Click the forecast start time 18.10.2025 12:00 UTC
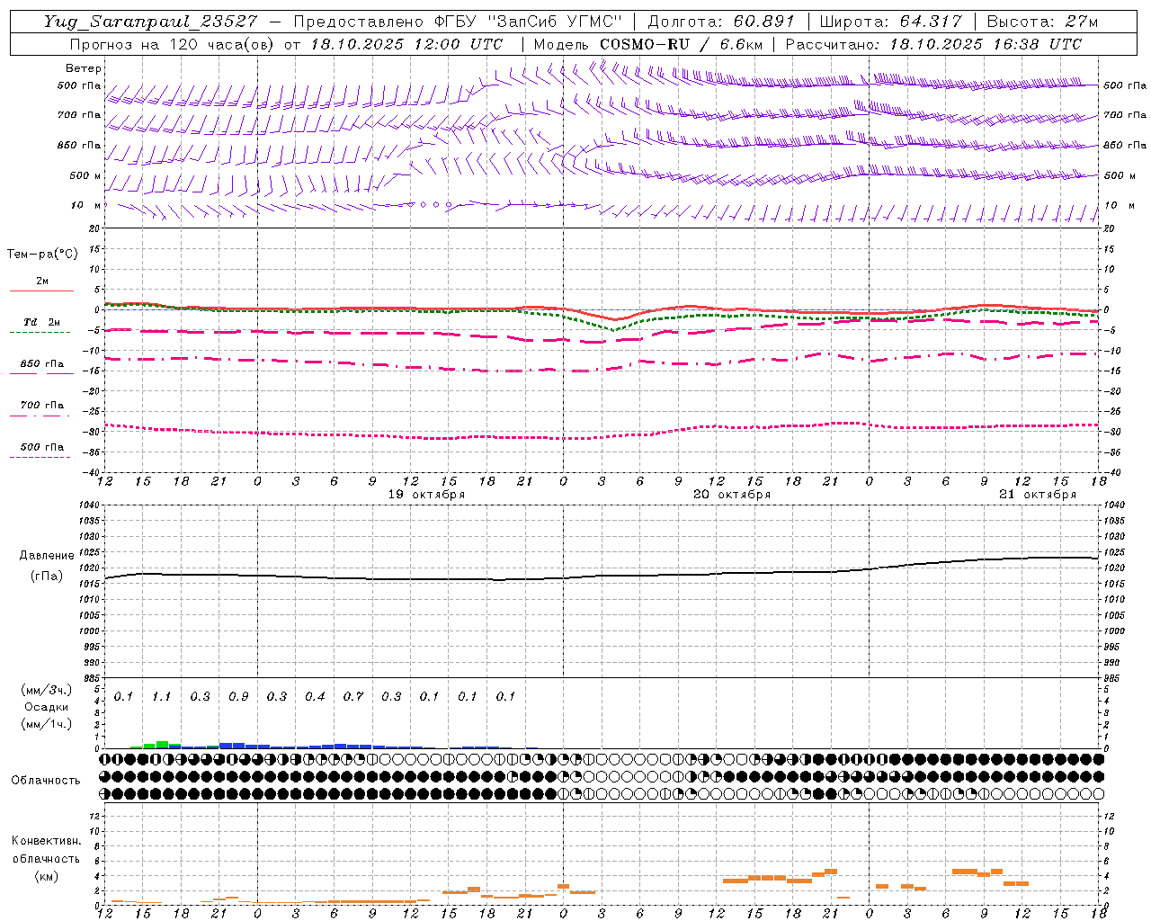1151x921 pixels. pos(406,44)
